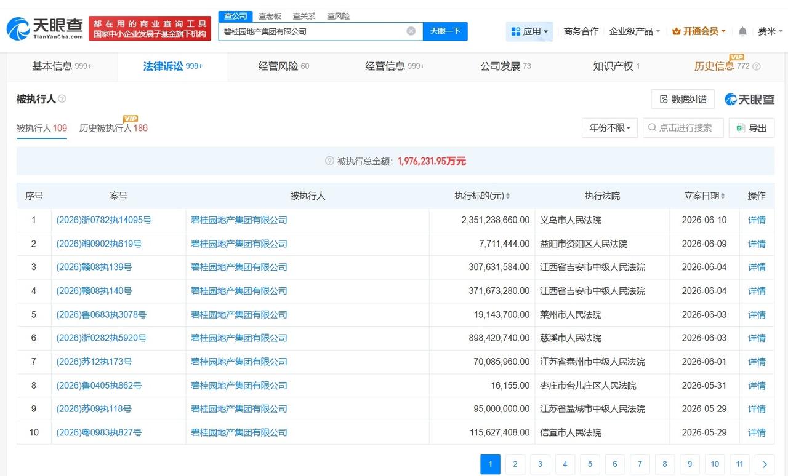Sort by 执行标的 column arrows
This screenshot has width=788, height=476.
tap(508, 196)
